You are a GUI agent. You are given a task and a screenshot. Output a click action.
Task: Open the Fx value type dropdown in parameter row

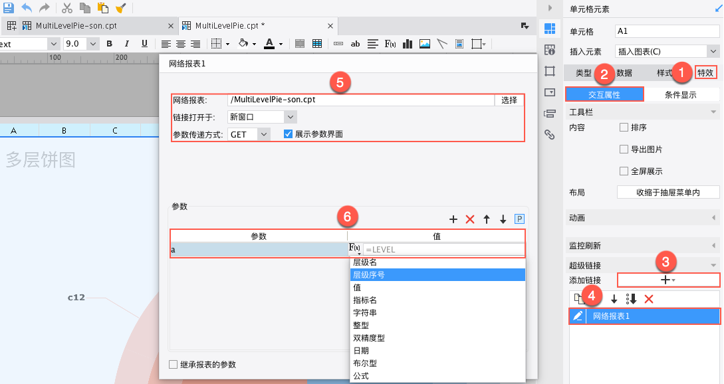[354, 248]
